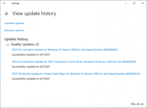Click install status text under KB4580325

(x=31, y=79)
